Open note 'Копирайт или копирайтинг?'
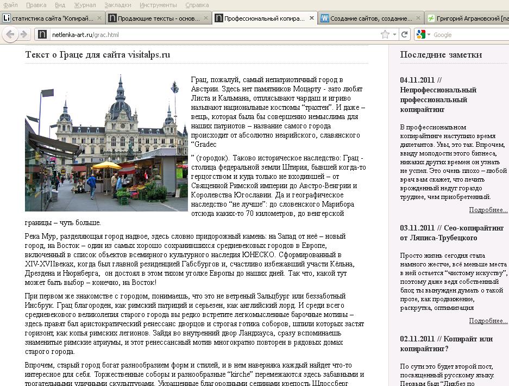The image size is (509, 386). click(x=447, y=344)
